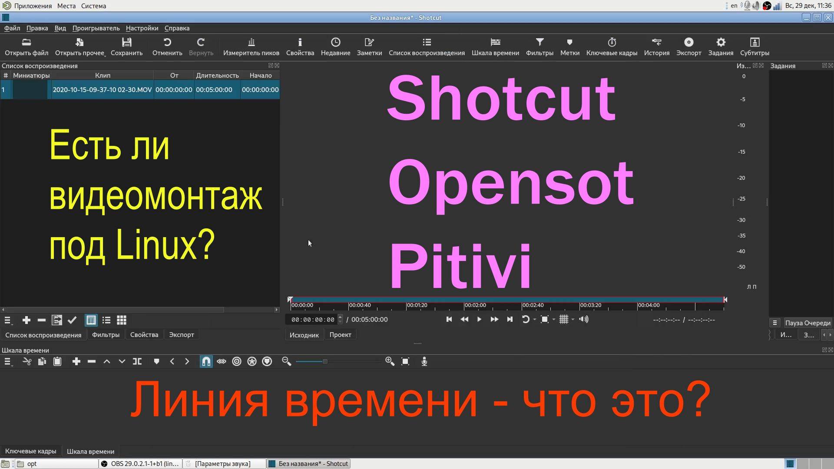Open the Export panel icon

[x=688, y=46]
